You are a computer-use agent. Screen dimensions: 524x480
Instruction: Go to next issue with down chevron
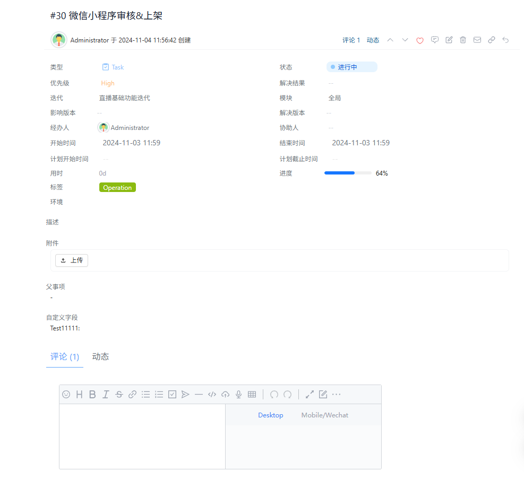click(x=405, y=40)
